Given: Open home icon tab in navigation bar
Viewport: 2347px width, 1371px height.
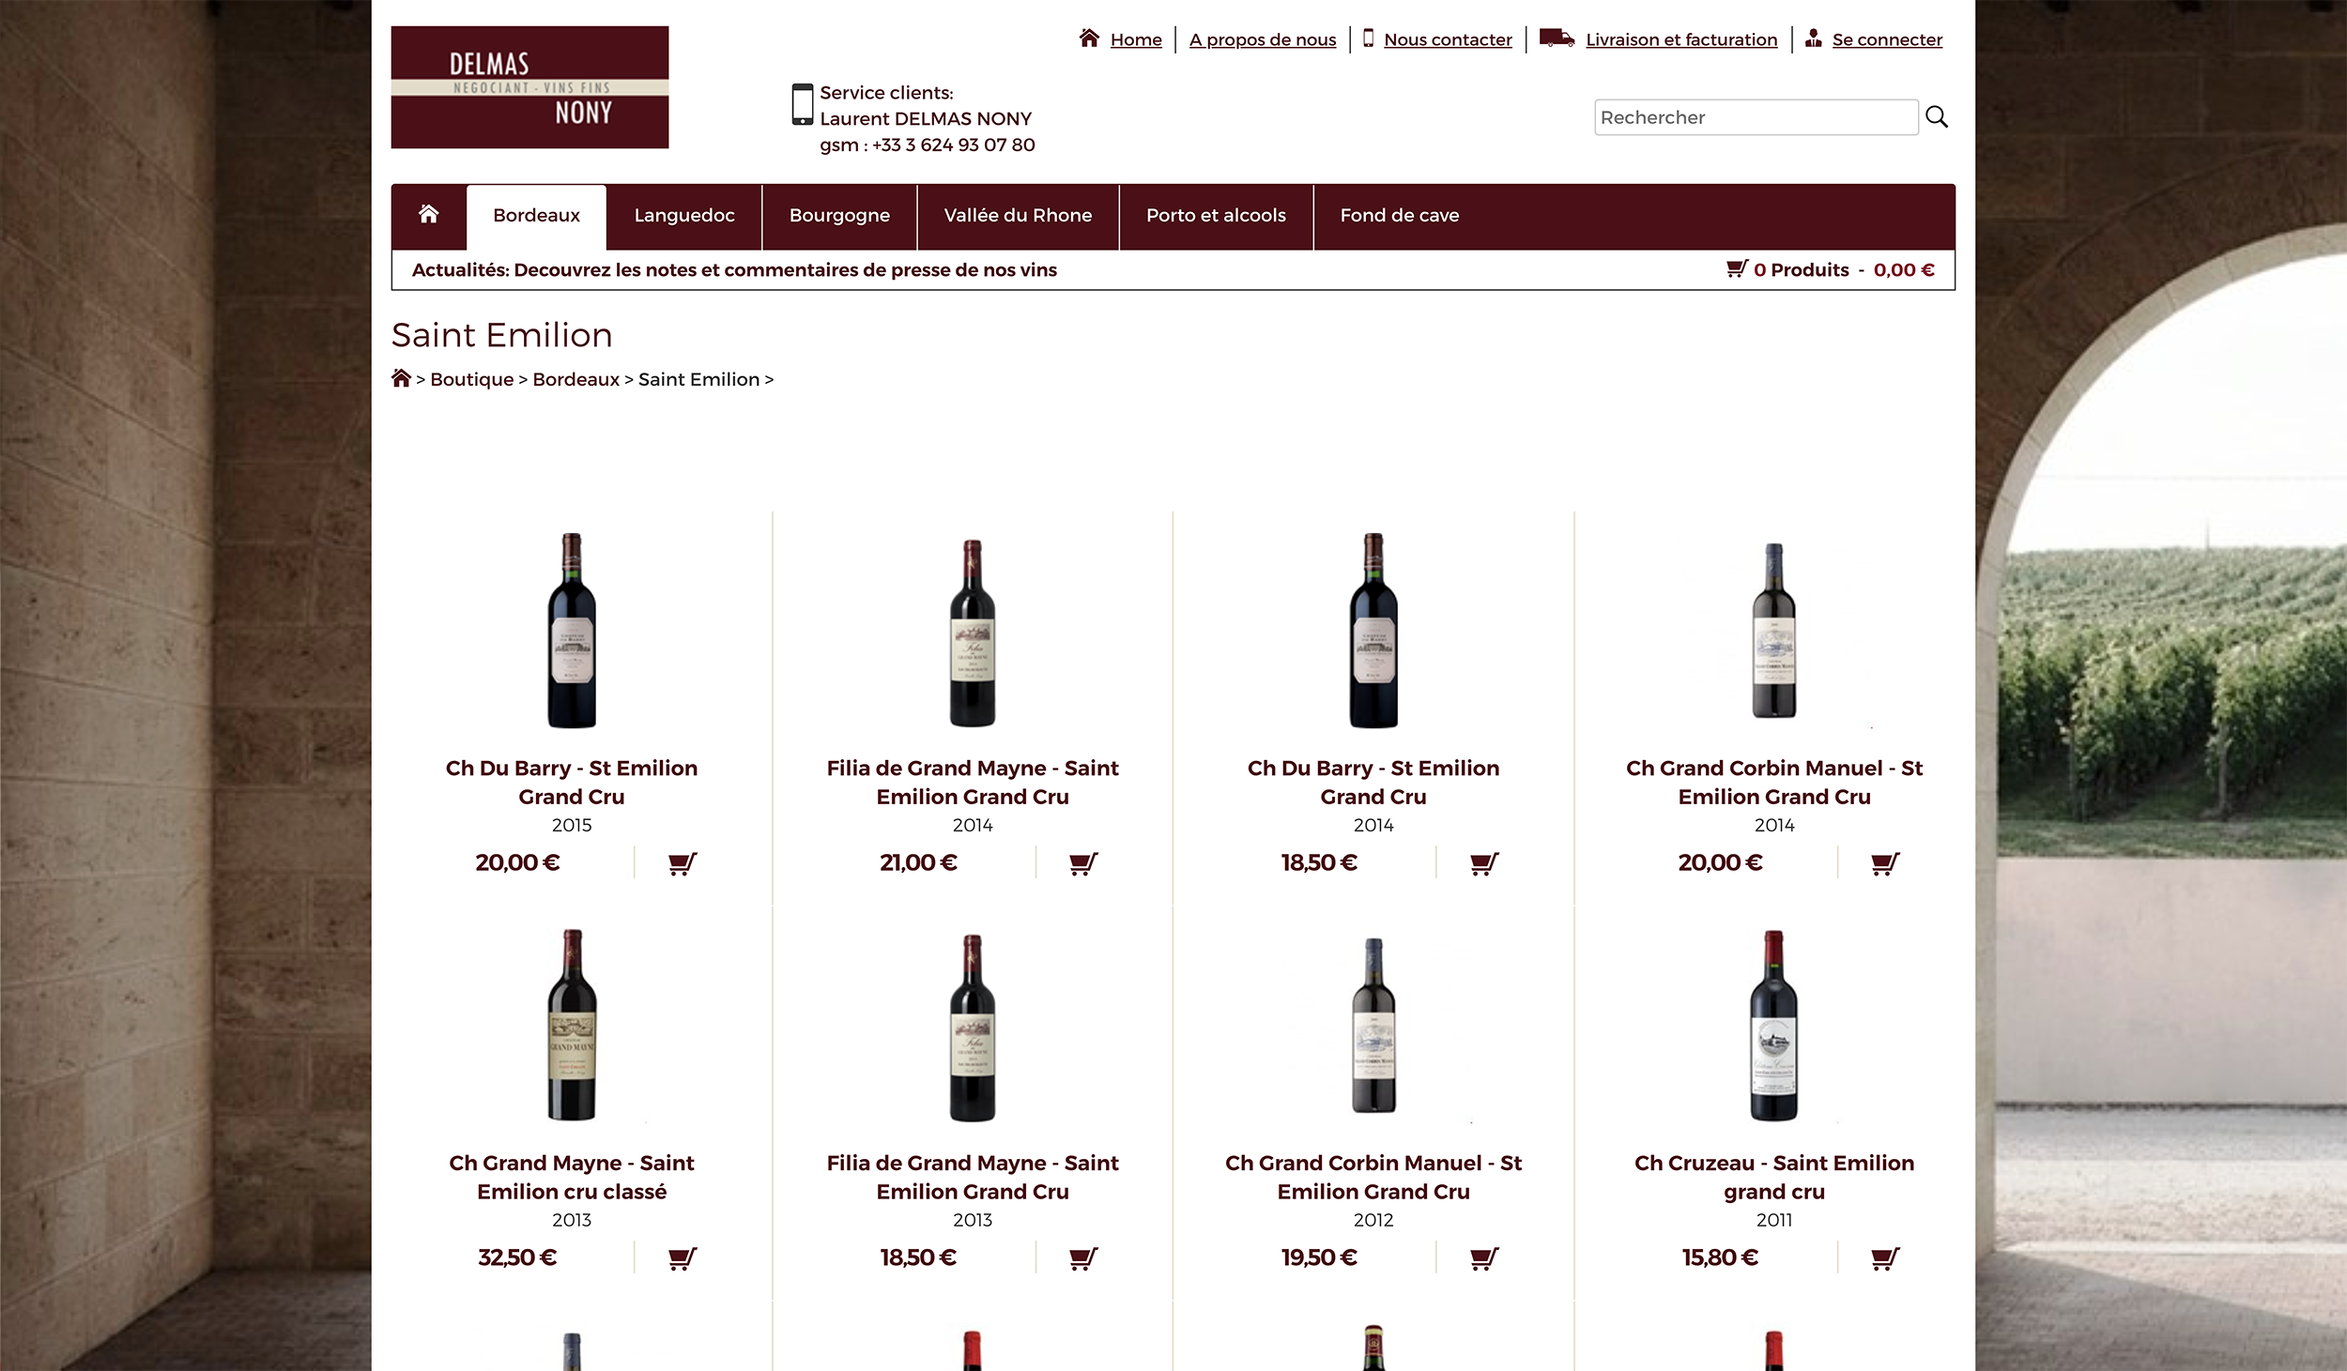Looking at the screenshot, I should 429,215.
